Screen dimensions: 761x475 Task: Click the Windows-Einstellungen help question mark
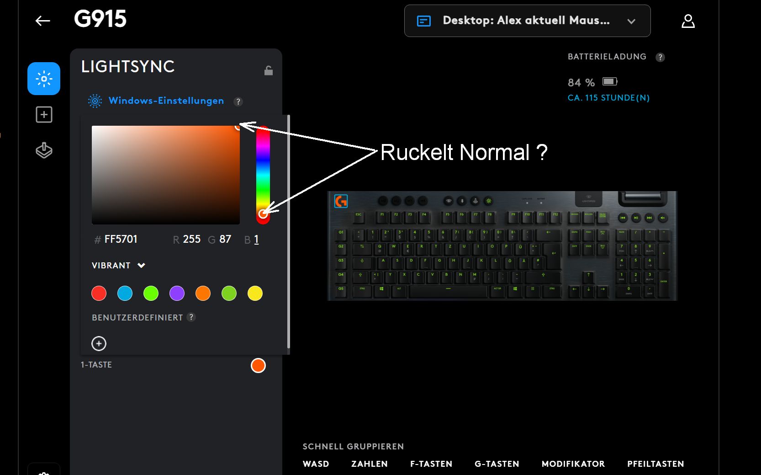tap(238, 101)
